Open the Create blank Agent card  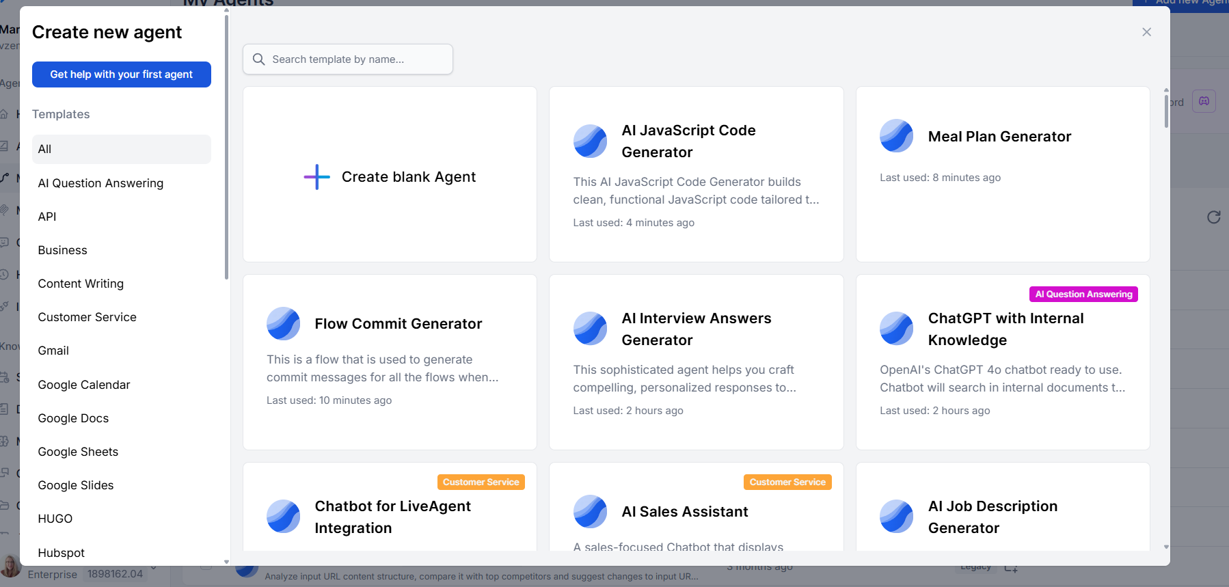390,174
